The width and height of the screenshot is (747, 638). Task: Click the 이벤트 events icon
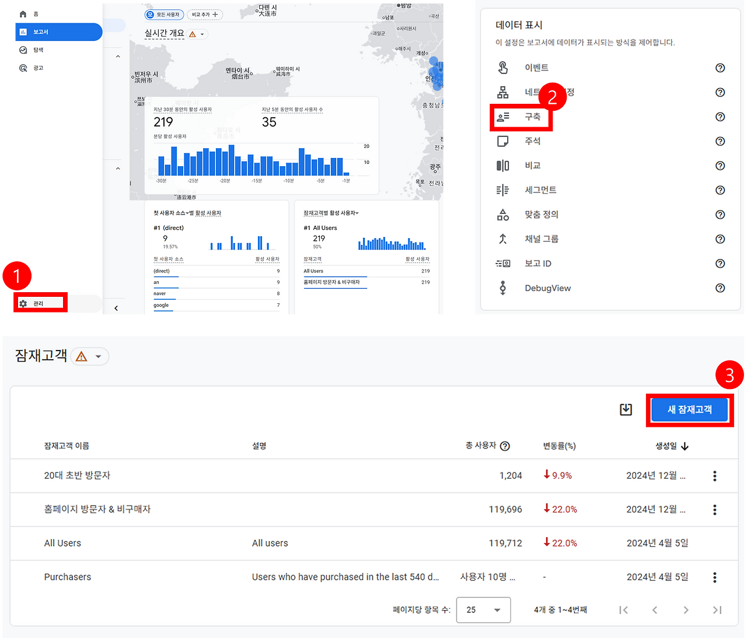502,68
